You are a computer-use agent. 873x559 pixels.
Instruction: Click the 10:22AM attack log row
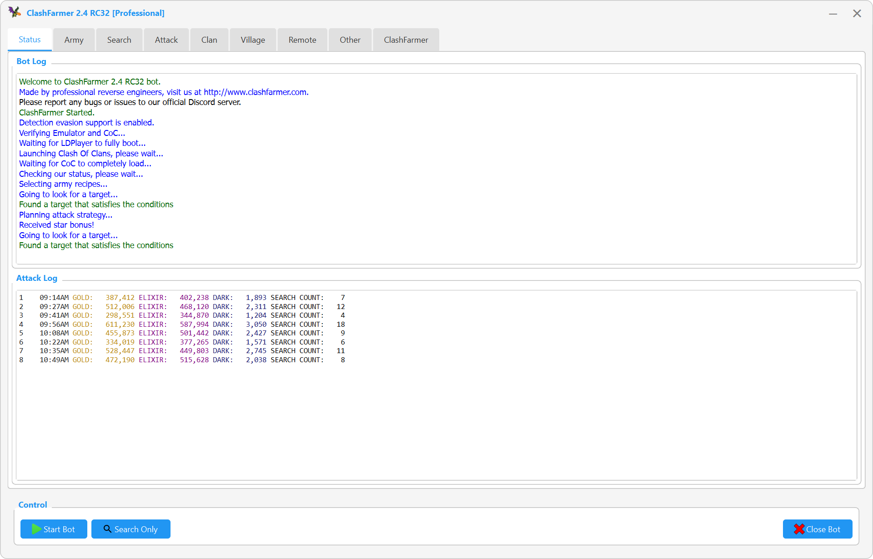tap(182, 342)
